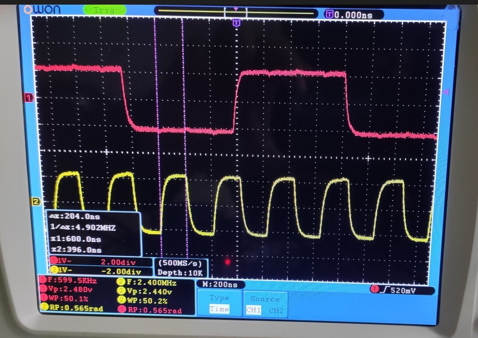Select the CH1 1V 2.00div scale row
Screen dimensions: 478x338
pos(100,262)
